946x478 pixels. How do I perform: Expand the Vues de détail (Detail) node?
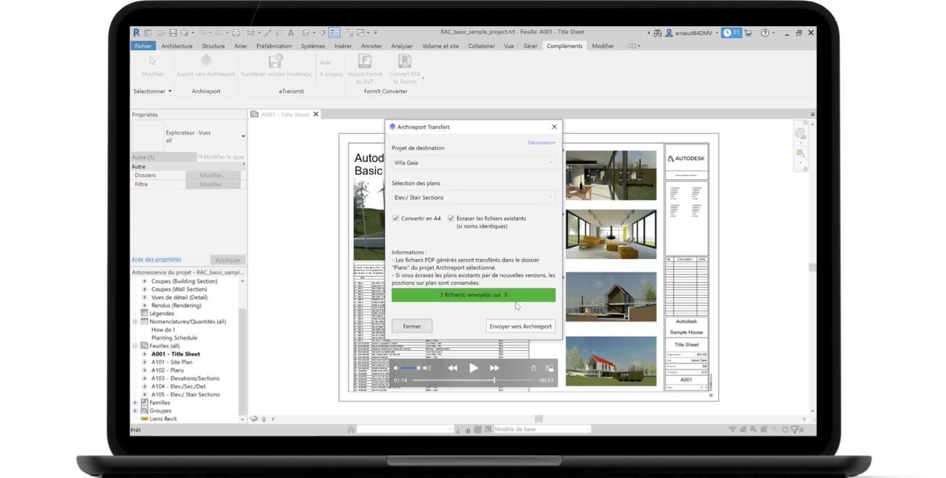point(144,297)
